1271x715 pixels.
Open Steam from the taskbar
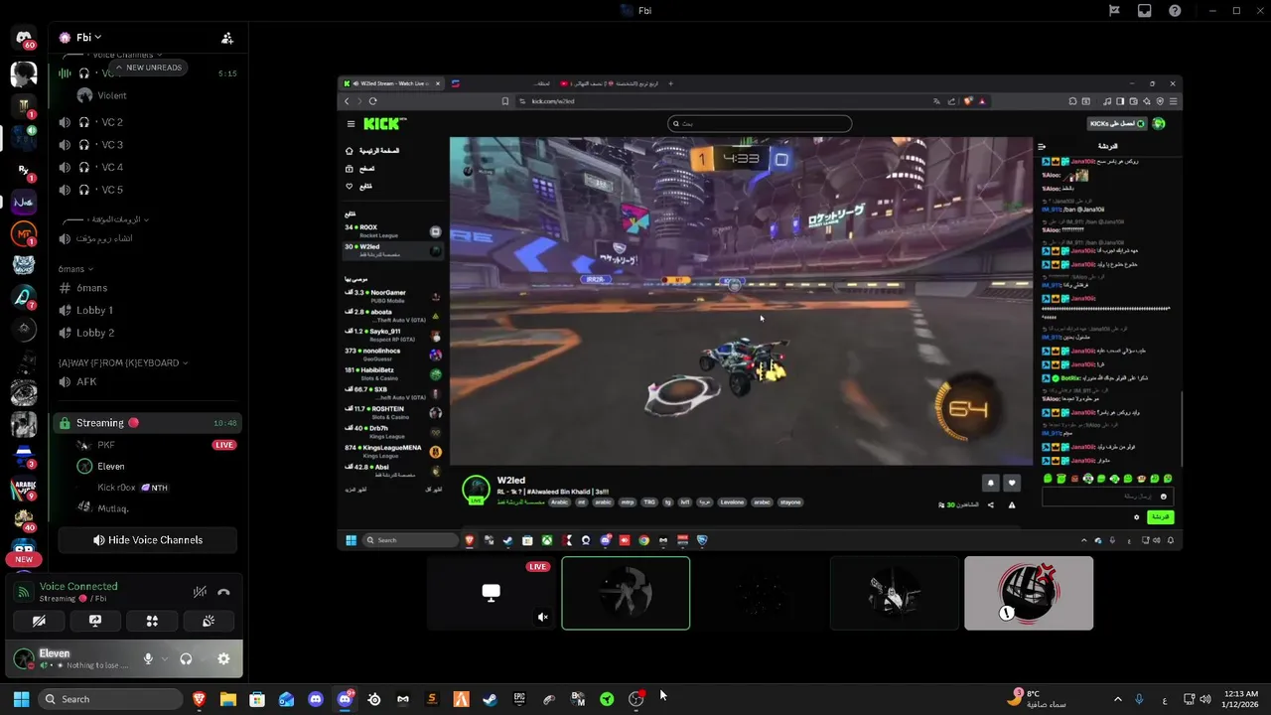pos(490,699)
